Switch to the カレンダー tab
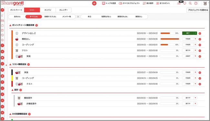Screen dimensions: 210x121 [x=64, y=10]
